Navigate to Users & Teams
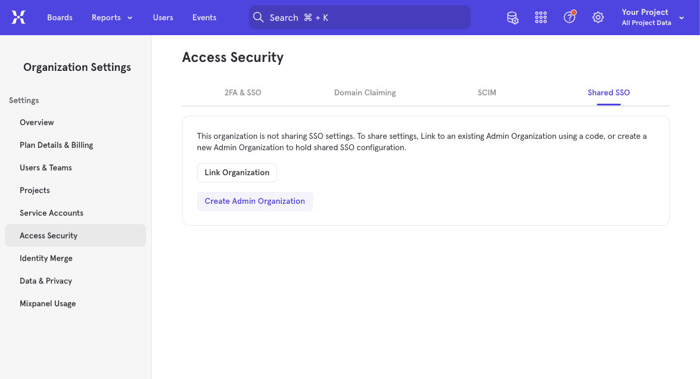 click(x=46, y=167)
